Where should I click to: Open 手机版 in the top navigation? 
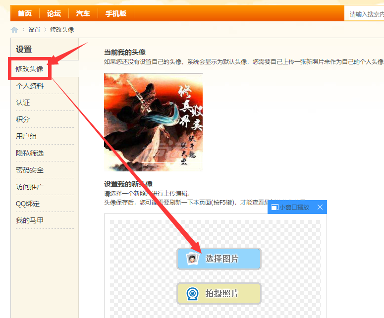(116, 13)
